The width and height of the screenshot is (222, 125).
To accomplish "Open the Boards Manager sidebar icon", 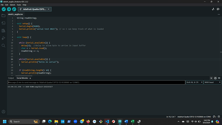I will tap(4, 23).
